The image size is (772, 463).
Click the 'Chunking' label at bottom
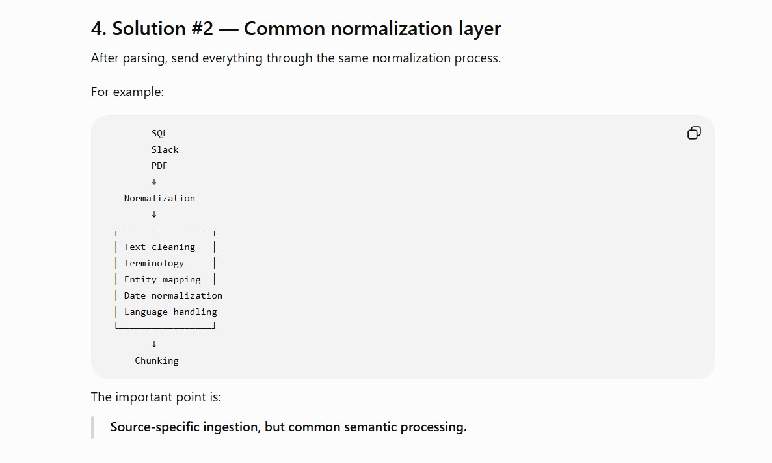click(x=157, y=360)
